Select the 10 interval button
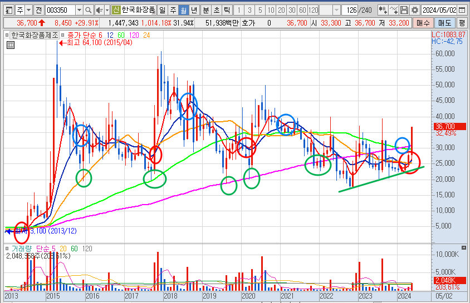Screen dimensions: 470x303 [271, 11]
